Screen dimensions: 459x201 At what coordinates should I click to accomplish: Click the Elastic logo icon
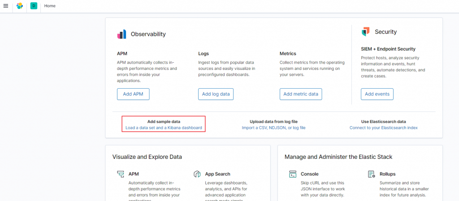click(x=20, y=6)
